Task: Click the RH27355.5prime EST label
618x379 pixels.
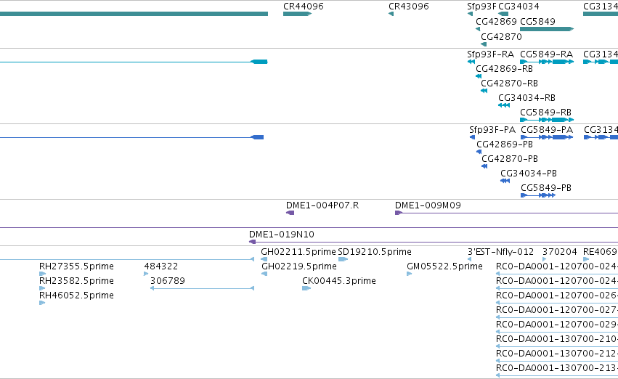Action: pos(76,266)
